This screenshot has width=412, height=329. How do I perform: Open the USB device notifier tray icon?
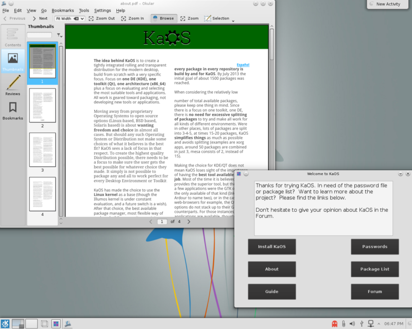pyautogui.click(x=362, y=324)
